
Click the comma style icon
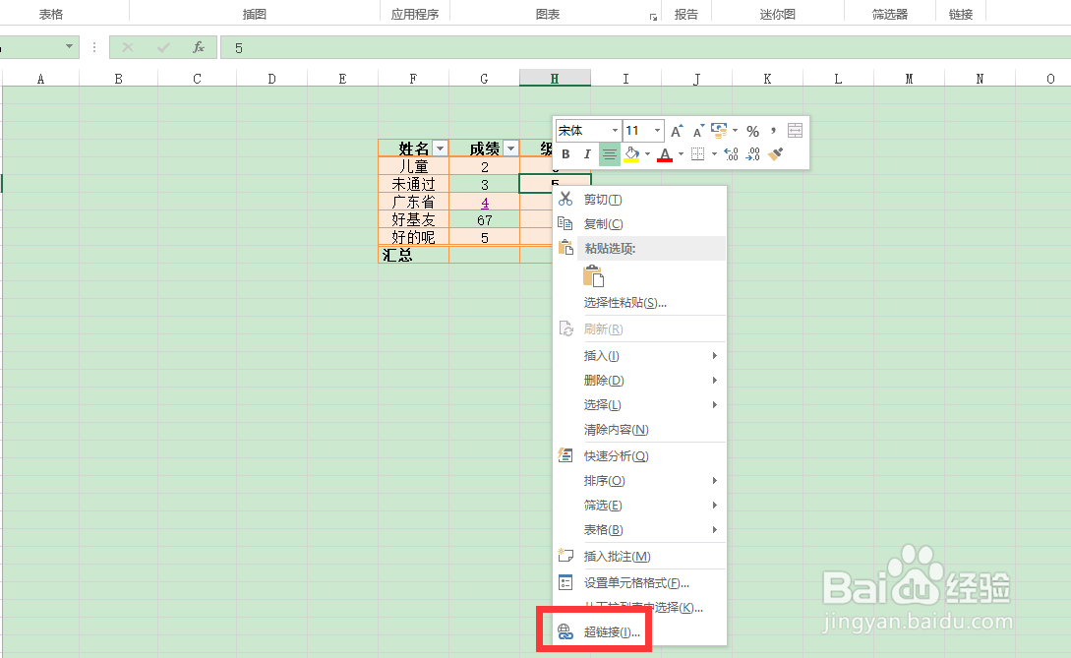(774, 130)
